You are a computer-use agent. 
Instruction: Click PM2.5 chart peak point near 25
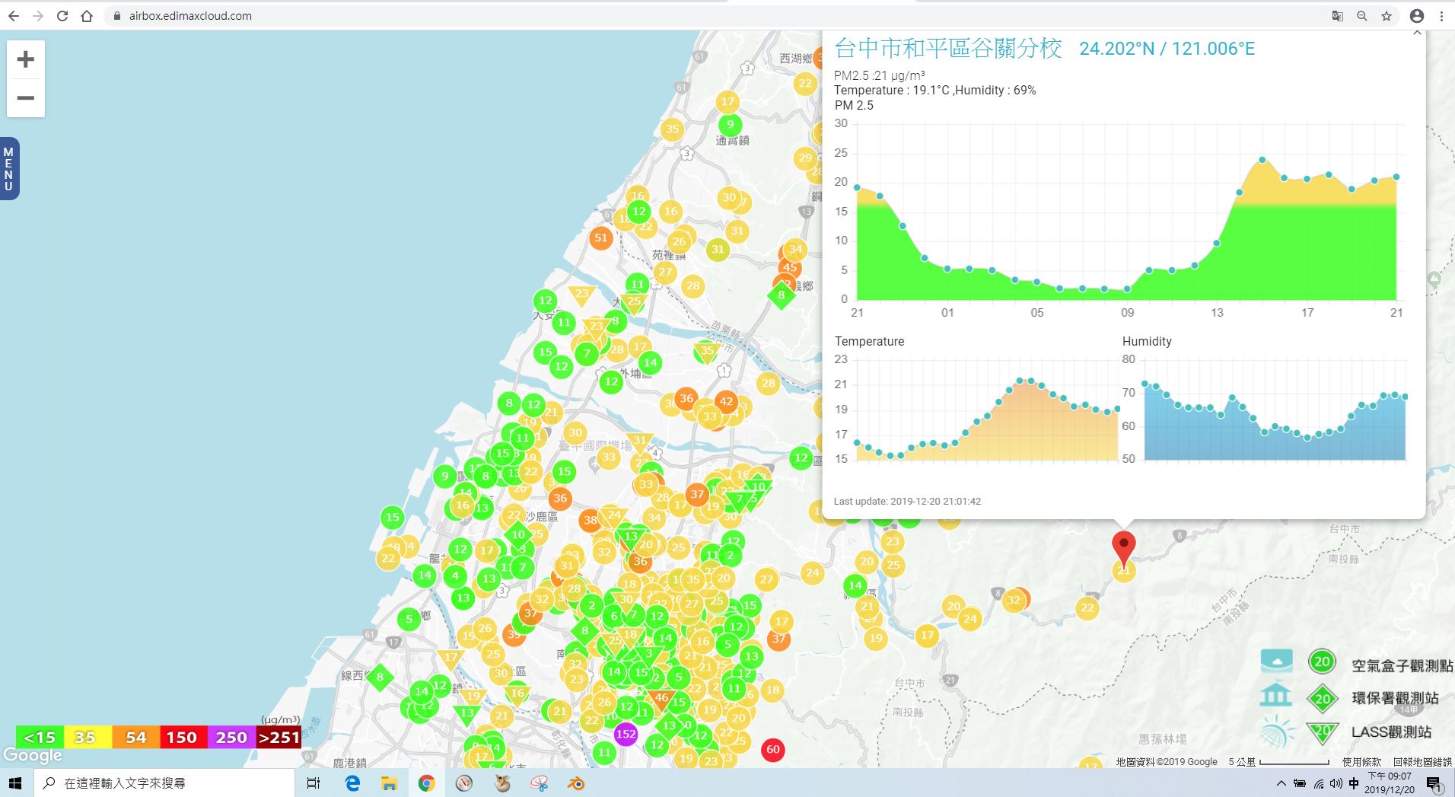1262,160
